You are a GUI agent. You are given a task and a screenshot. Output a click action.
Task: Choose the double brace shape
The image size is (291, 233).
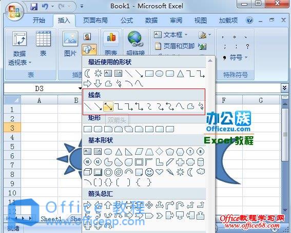[x=108, y=183]
